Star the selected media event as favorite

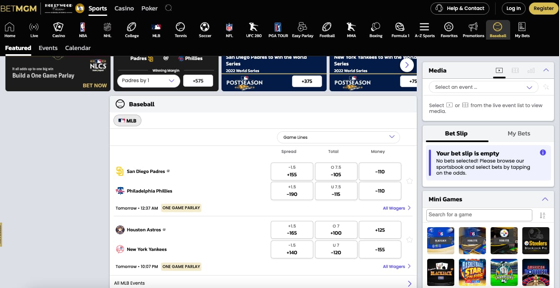point(546,87)
